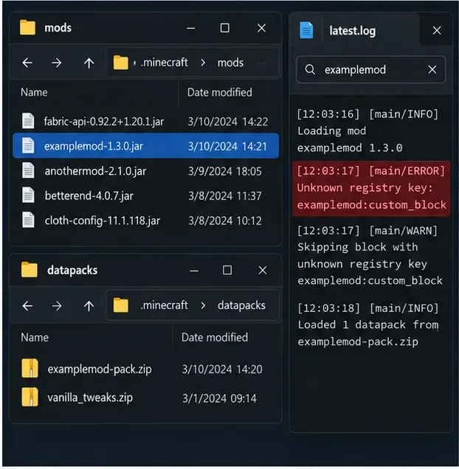The image size is (459, 469).
Task: Minimize the mods window
Action: (191, 29)
